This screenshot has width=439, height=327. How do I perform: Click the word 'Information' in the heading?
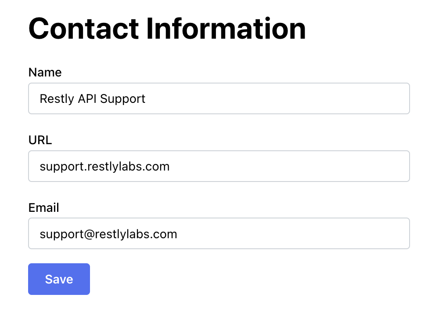[x=226, y=28]
